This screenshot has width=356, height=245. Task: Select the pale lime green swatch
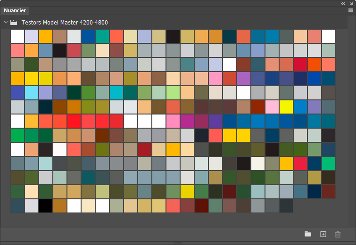[x=173, y=93]
